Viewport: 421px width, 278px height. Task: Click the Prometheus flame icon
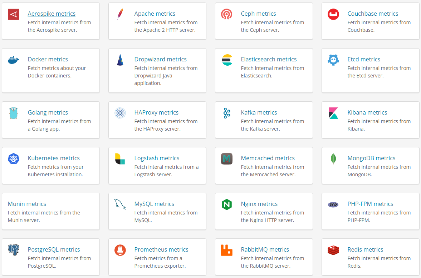[120, 250]
